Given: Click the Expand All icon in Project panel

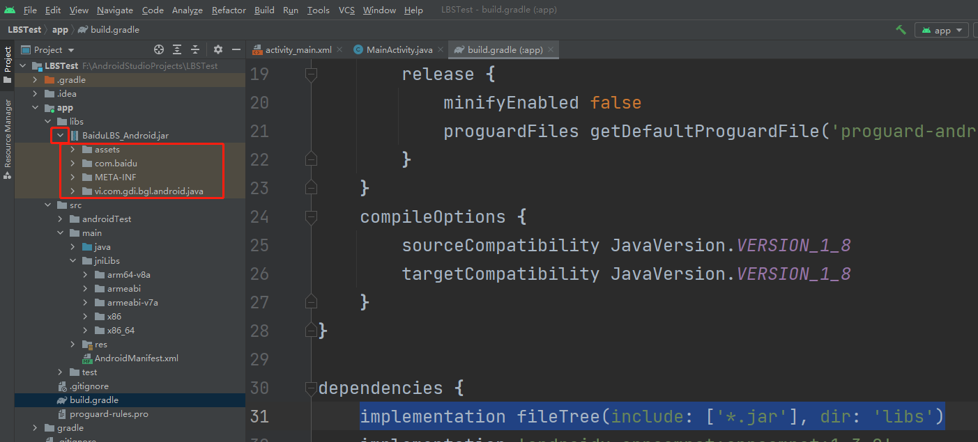Looking at the screenshot, I should pos(177,49).
